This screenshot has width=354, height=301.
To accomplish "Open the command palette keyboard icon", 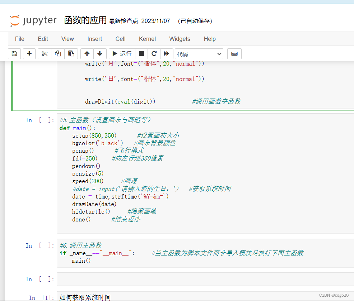I will 234,54.
